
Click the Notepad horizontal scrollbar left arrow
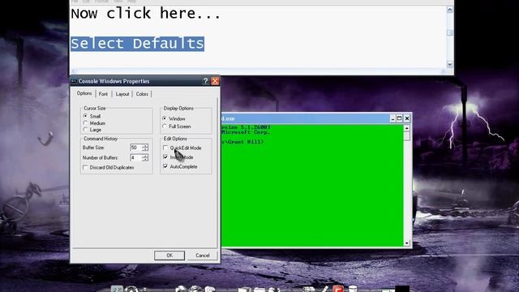tap(74, 71)
